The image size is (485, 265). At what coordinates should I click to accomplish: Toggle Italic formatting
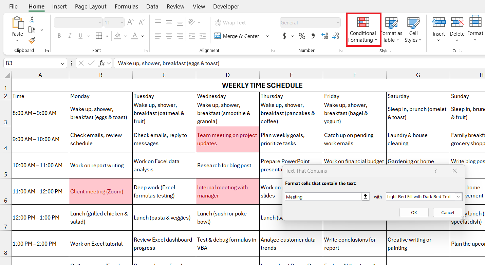(x=70, y=36)
